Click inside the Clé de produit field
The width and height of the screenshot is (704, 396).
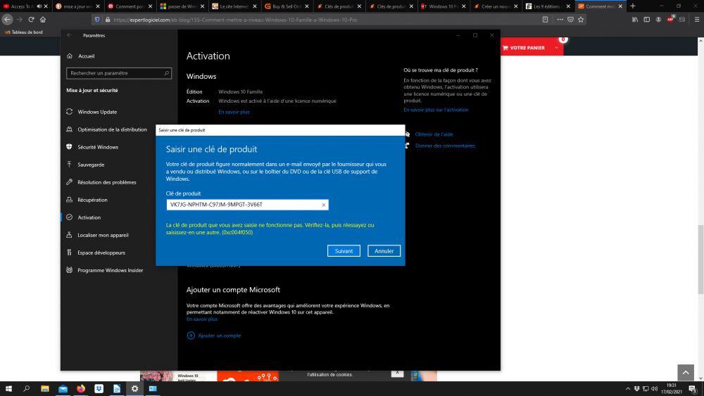pos(243,205)
